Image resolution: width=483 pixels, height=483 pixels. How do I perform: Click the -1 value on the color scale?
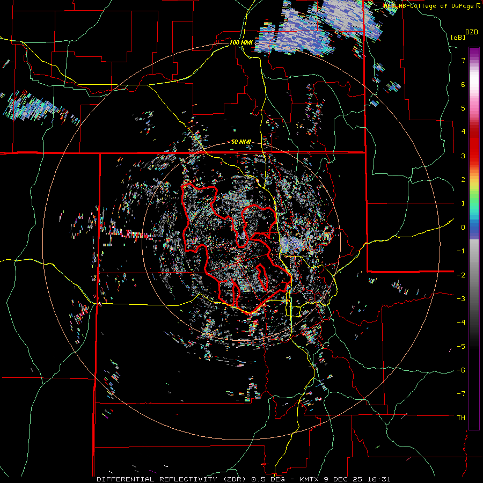(x=461, y=251)
